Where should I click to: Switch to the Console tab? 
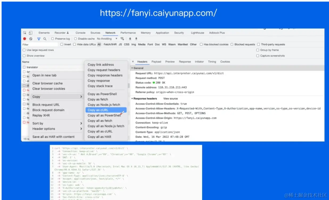pyautogui.click(x=80, y=33)
